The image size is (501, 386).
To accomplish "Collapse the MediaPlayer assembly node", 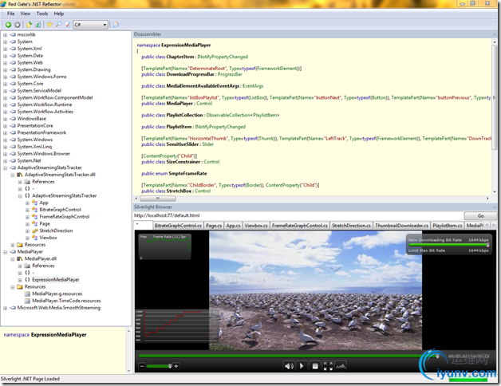I will [5, 252].
